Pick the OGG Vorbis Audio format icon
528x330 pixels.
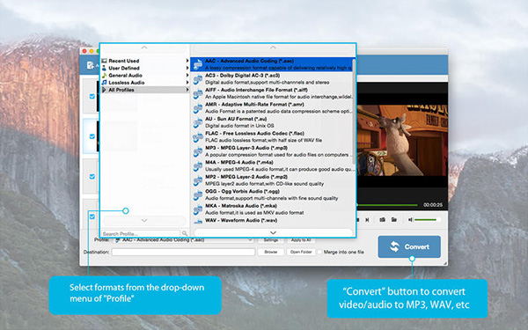(x=198, y=195)
